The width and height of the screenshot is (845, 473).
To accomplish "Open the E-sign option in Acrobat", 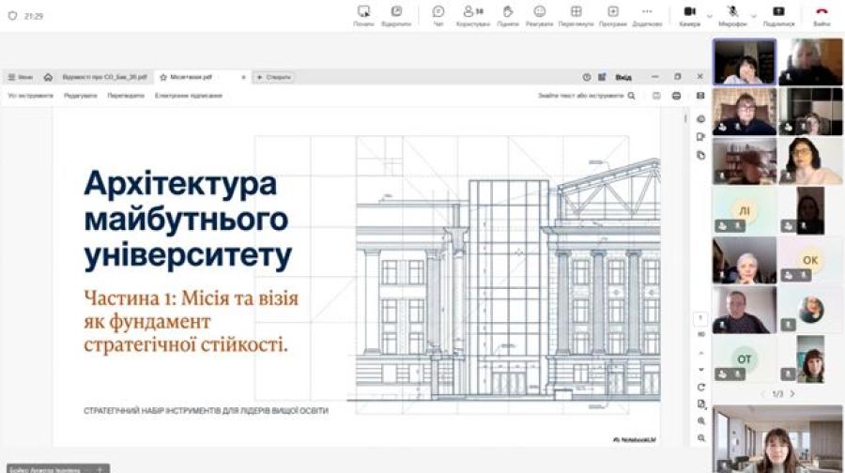I will click(189, 96).
